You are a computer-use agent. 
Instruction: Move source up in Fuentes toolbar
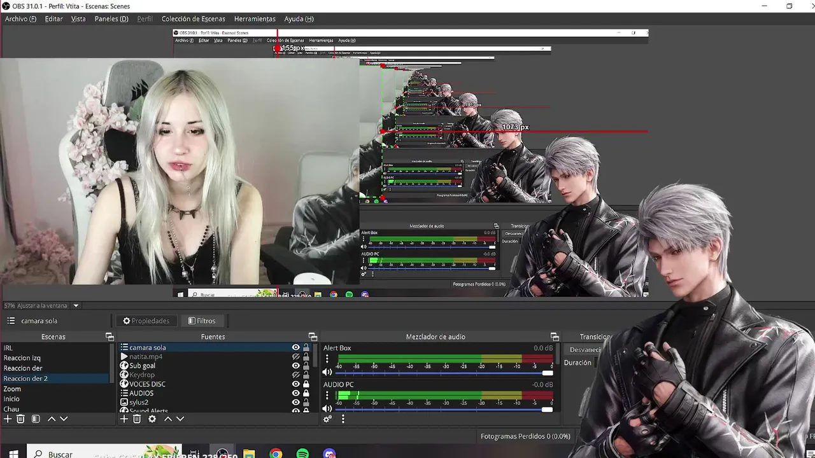tap(168, 419)
